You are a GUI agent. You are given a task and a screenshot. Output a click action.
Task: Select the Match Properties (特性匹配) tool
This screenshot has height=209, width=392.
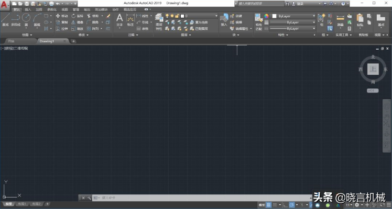(x=258, y=20)
